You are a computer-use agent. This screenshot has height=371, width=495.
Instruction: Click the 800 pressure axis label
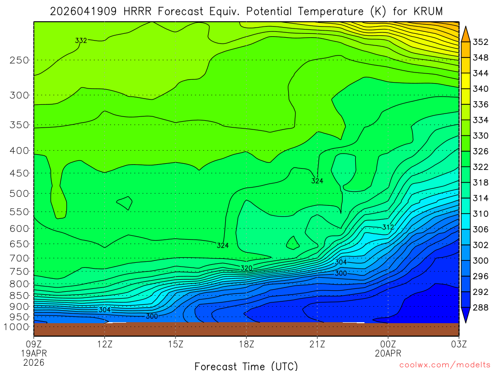[19, 284]
